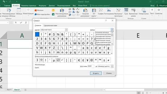Select the µ recently used symbol
Image resolution: width=167 pixels, height=94 pixels.
54,60
